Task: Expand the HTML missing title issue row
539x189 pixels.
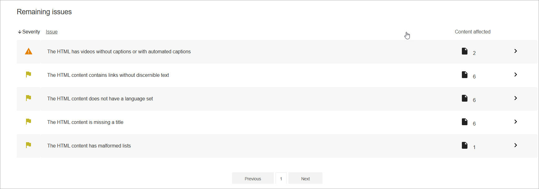Action: pos(515,122)
